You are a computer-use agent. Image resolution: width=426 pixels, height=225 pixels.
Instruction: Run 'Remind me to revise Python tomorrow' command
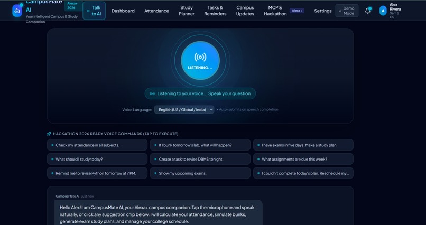(x=97, y=173)
